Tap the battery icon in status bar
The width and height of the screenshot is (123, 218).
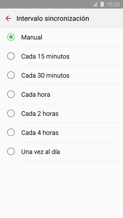pyautogui.click(x=102, y=4)
